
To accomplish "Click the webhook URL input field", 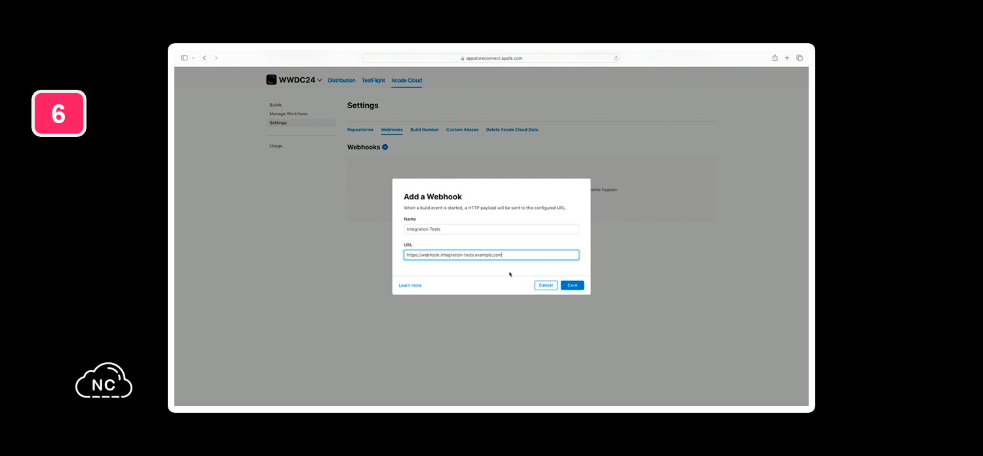I will coord(491,255).
